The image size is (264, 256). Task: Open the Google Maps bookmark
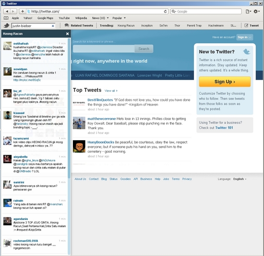45,18
